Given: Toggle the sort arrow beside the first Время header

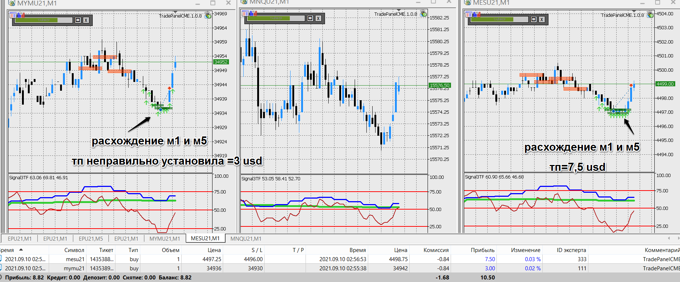Looking at the screenshot, I should pyautogui.click(x=21, y=250).
